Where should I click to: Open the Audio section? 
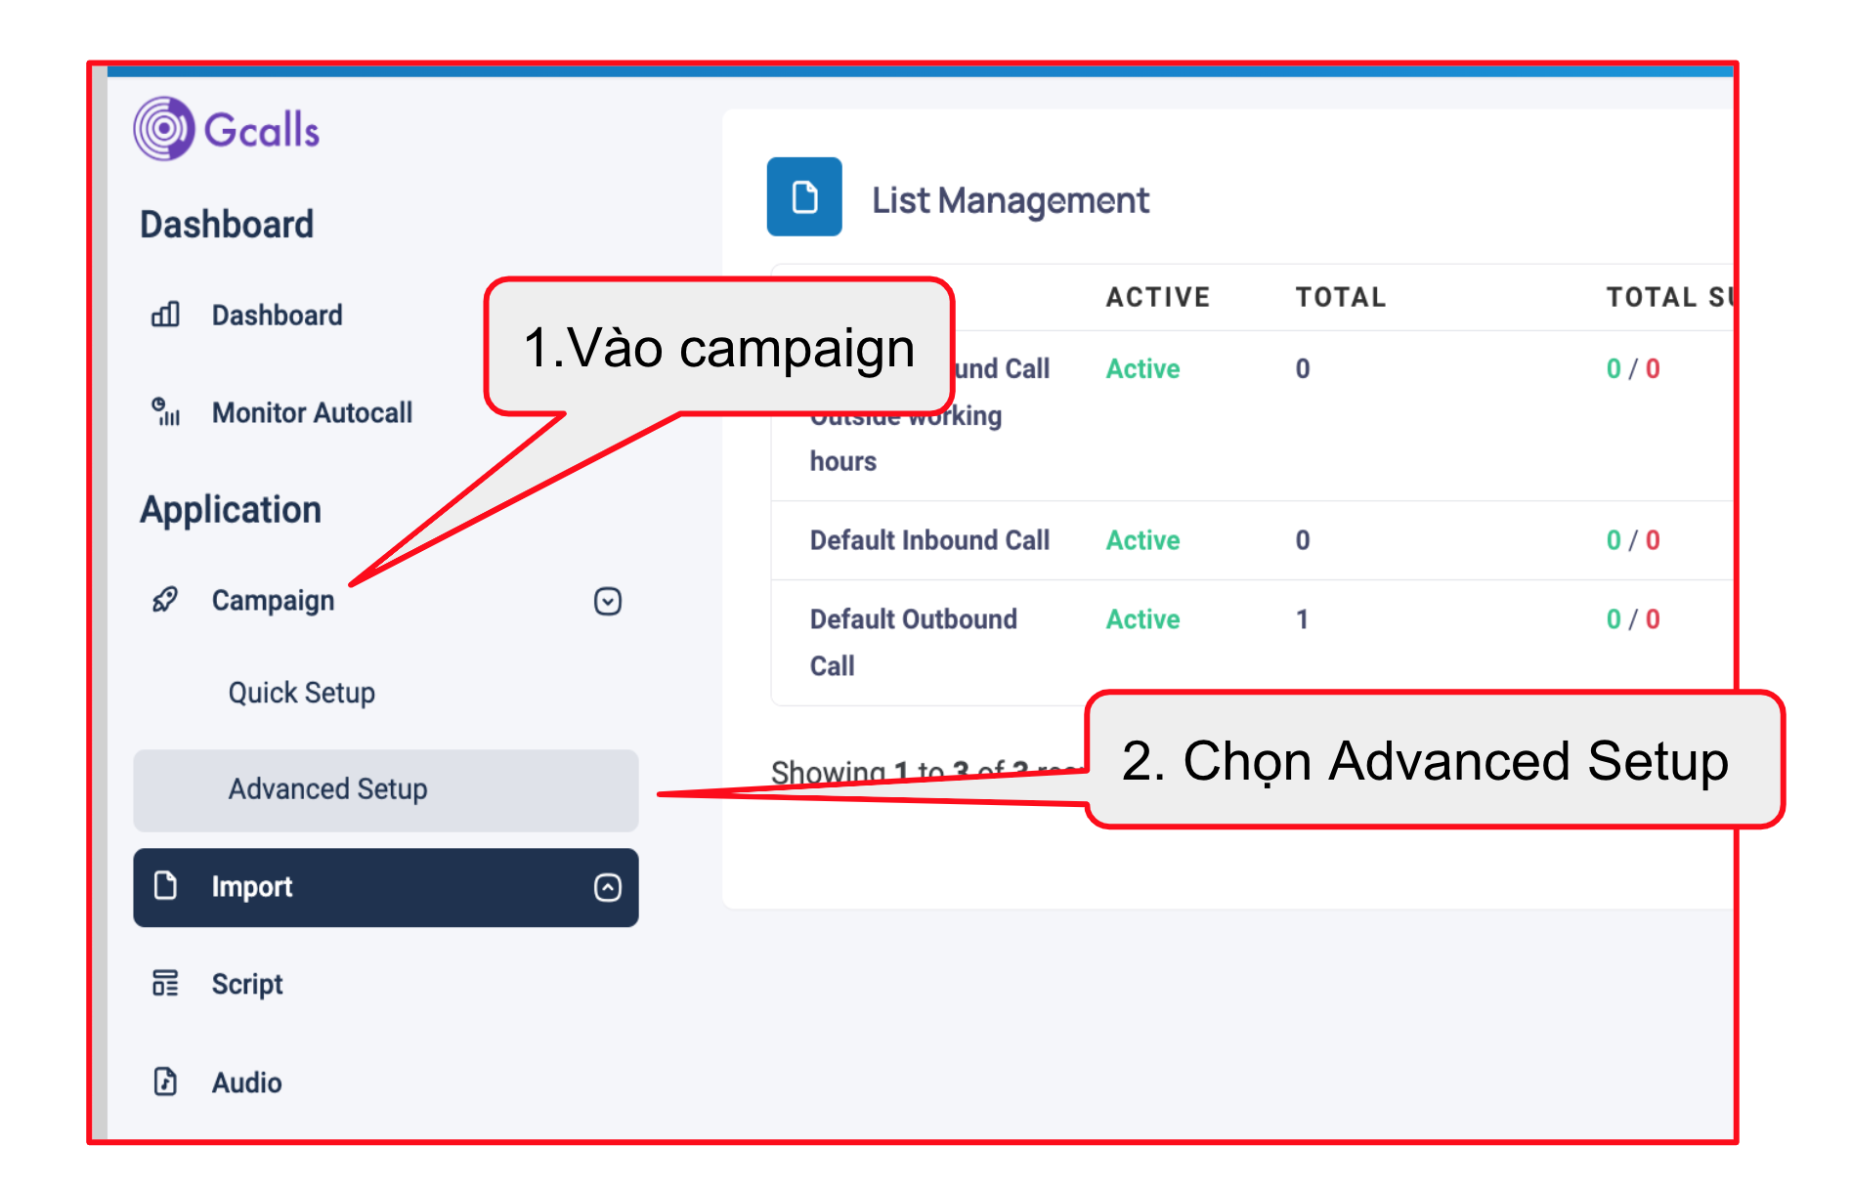[246, 1082]
